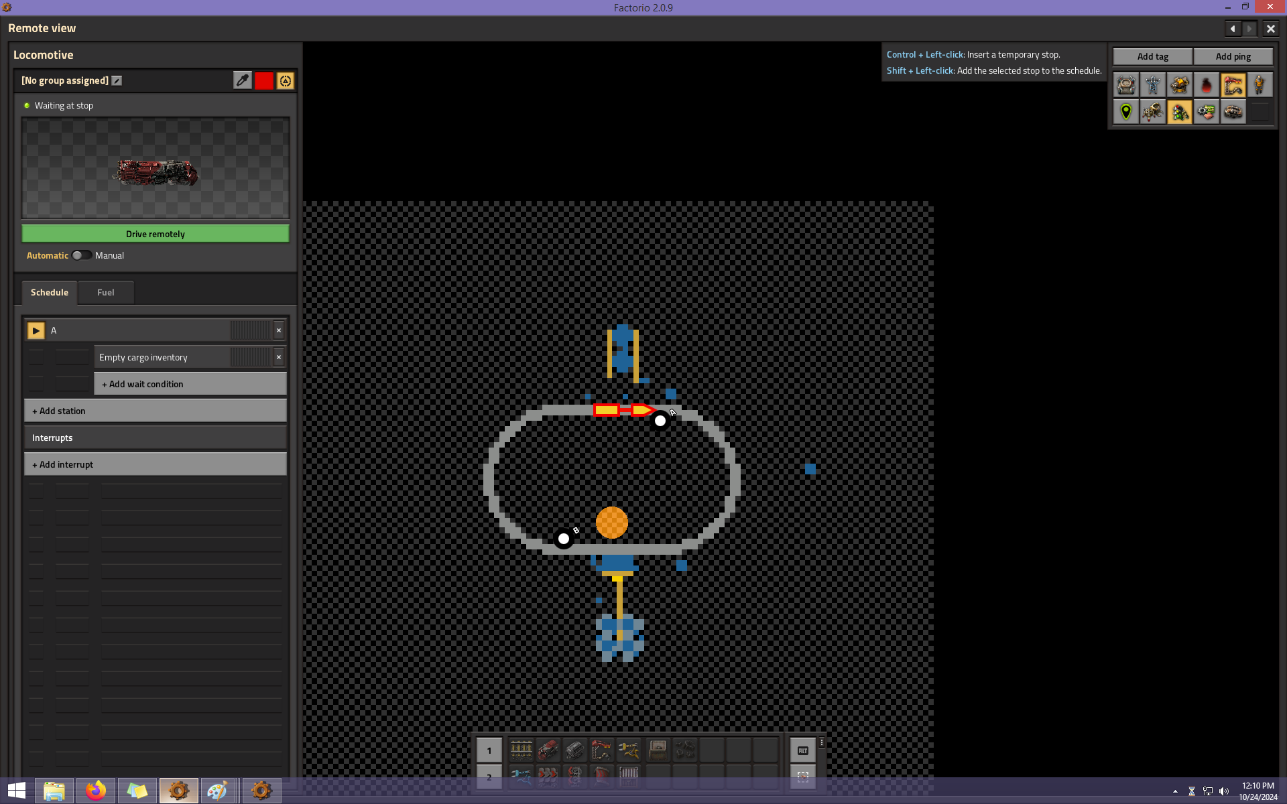This screenshot has height=804, width=1287.
Task: Click the Interrupts section header
Action: coord(156,438)
